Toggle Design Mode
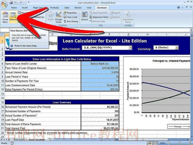The height and width of the screenshot is (145, 193). pos(59,17)
